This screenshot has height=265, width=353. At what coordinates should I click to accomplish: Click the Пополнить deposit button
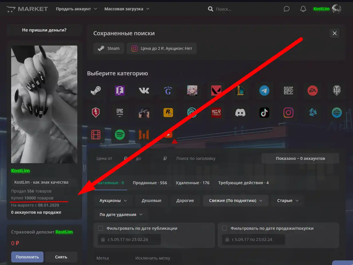click(x=27, y=257)
